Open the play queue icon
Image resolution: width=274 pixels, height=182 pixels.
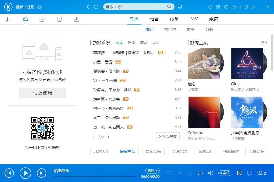pos(262,173)
